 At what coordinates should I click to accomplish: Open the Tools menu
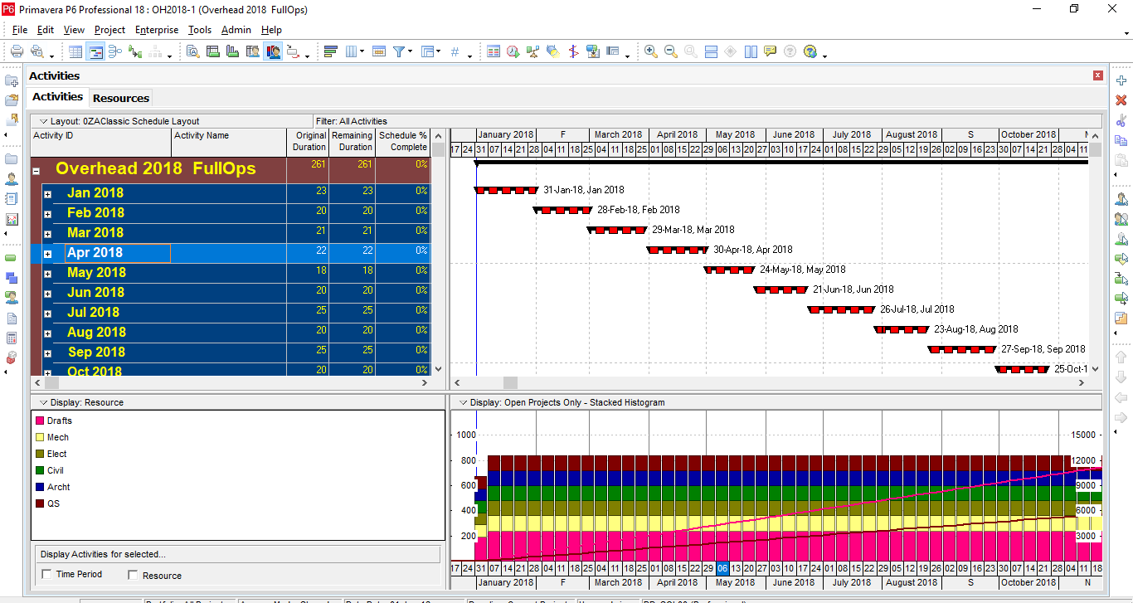tap(200, 30)
